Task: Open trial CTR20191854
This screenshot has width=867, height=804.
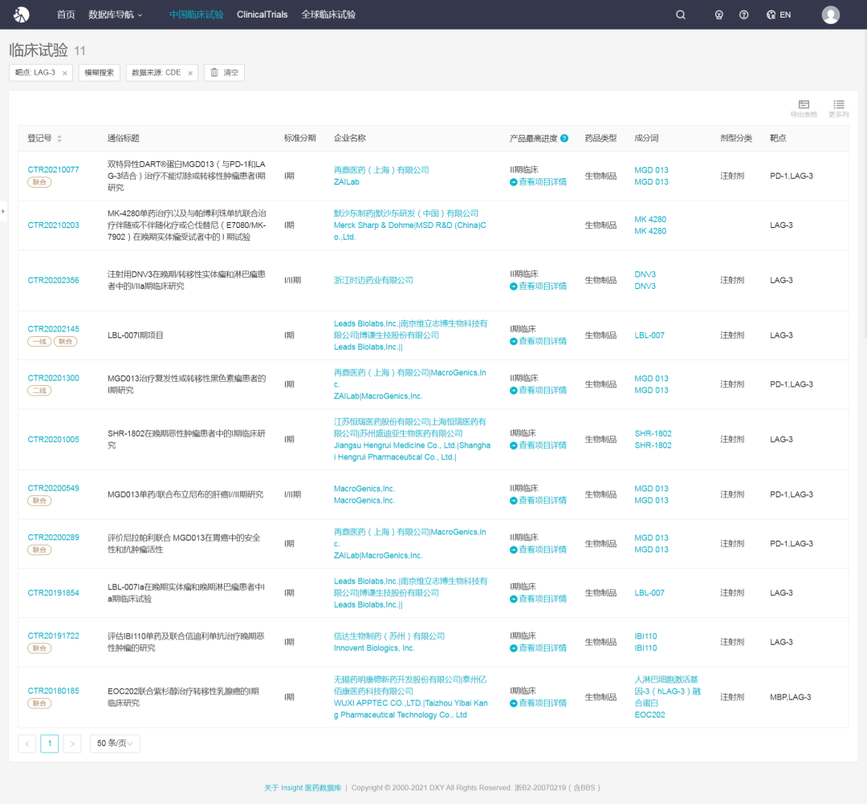Action: [x=54, y=593]
